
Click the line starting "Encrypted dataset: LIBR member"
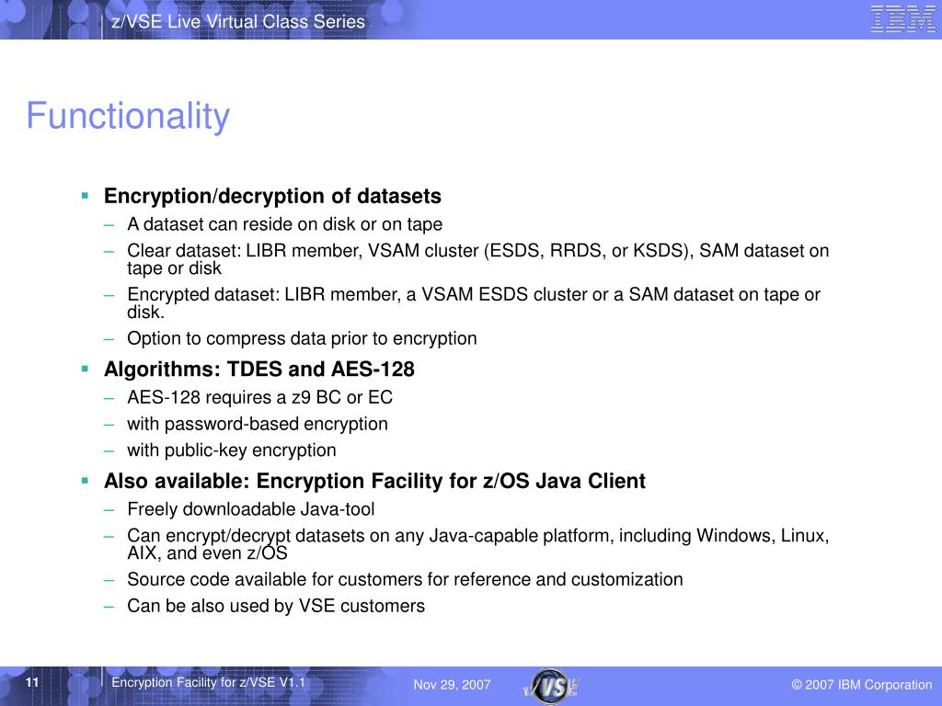(x=474, y=302)
